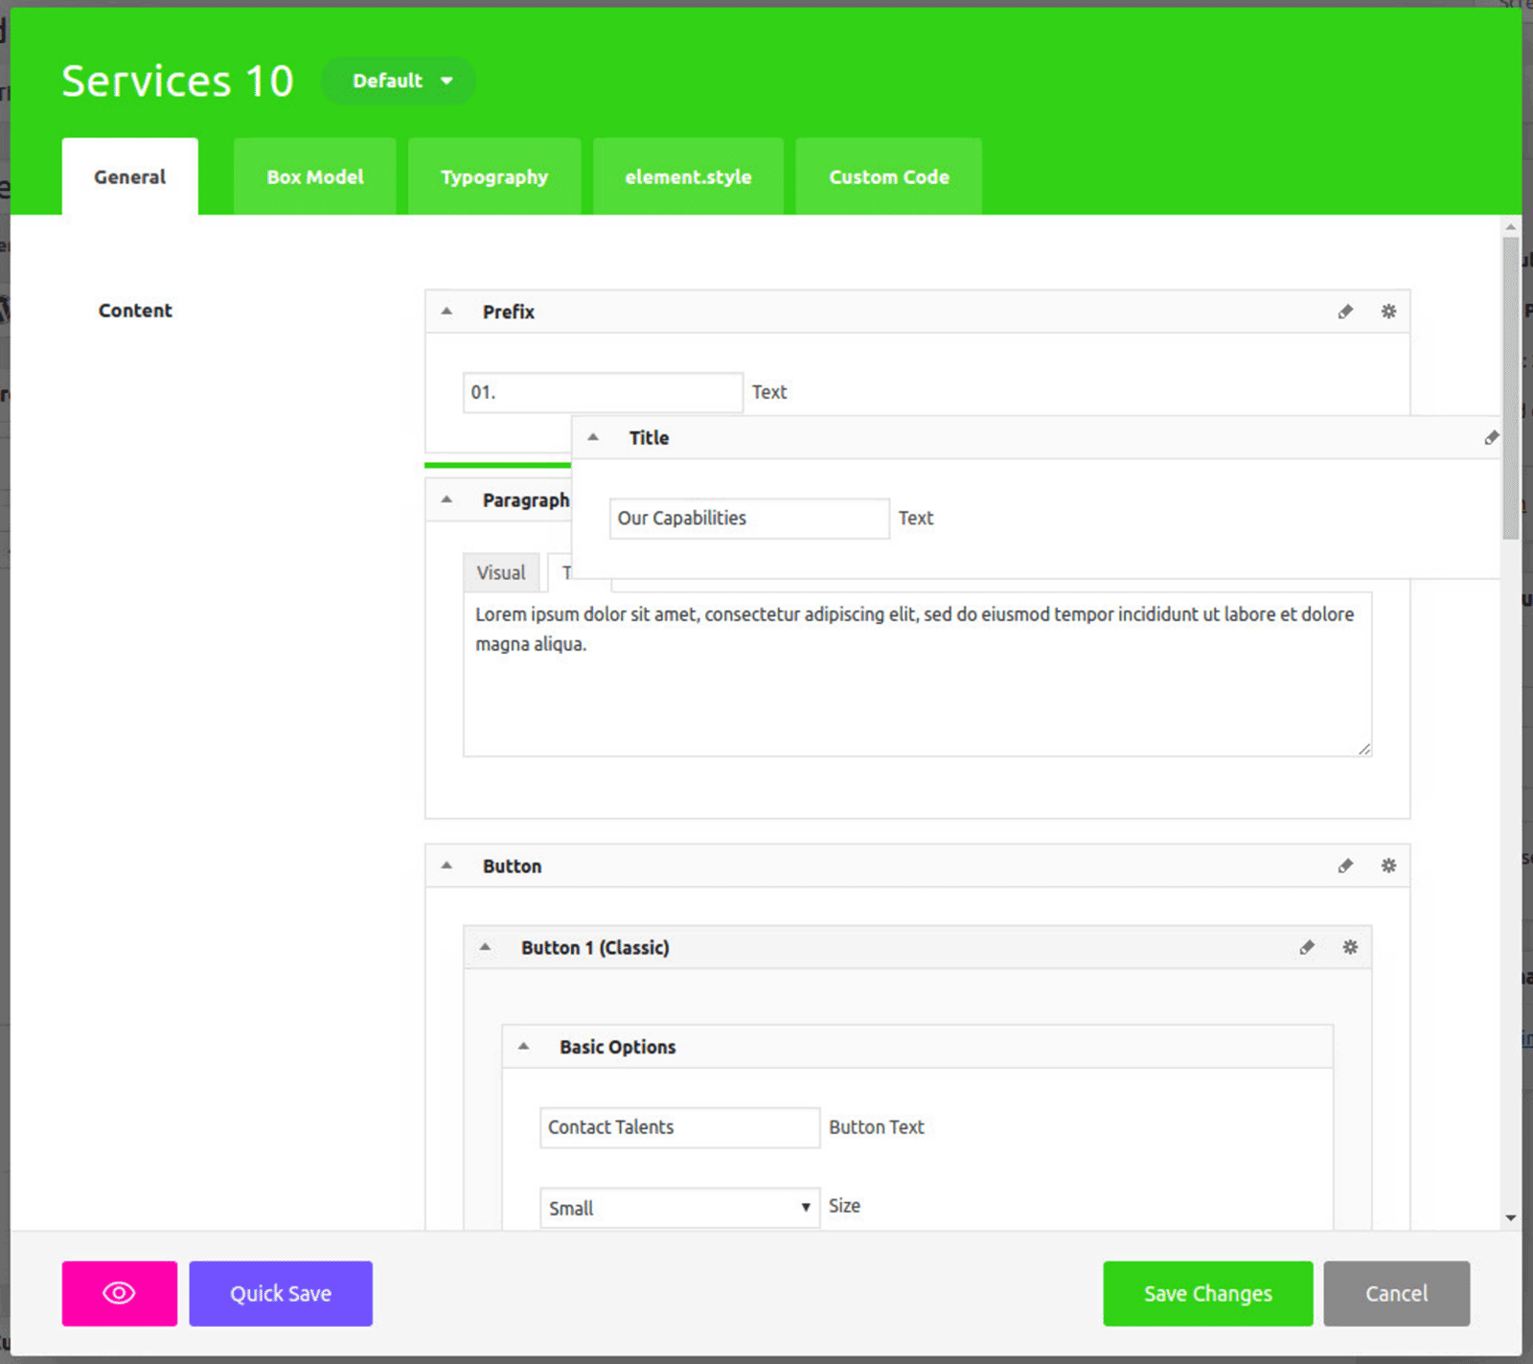Viewport: 1533px width, 1364px height.
Task: Cancel the Services 10 dialog
Action: pos(1397,1293)
